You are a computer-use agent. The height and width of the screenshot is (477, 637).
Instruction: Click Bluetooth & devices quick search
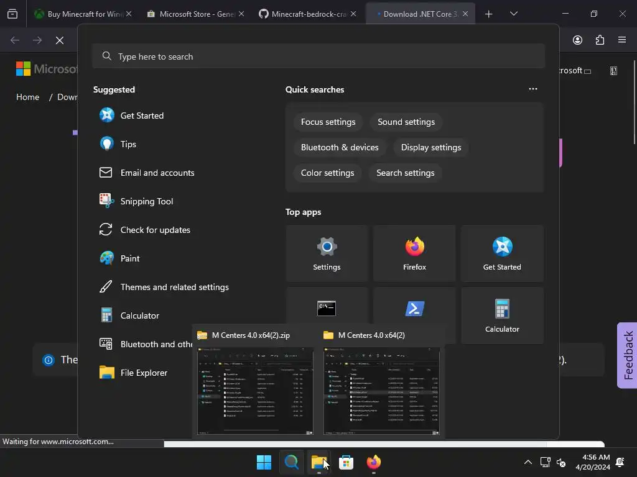[340, 147]
